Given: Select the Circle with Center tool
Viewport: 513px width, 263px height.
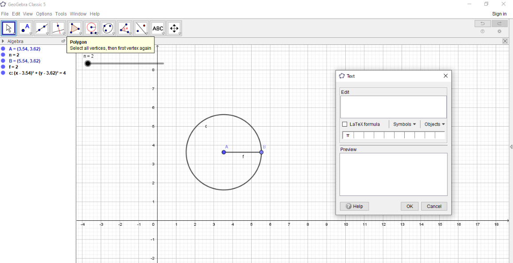Looking at the screenshot, I should click(91, 28).
